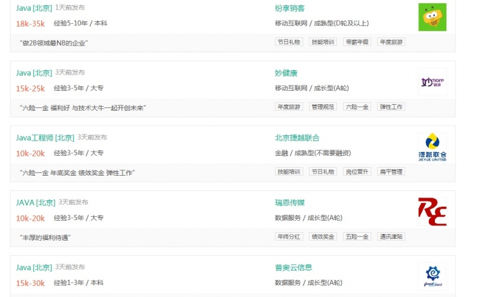478x297 pixels.
Task: Open the JAVA [北京] job by 瑞恩传媒
Action: [36, 202]
